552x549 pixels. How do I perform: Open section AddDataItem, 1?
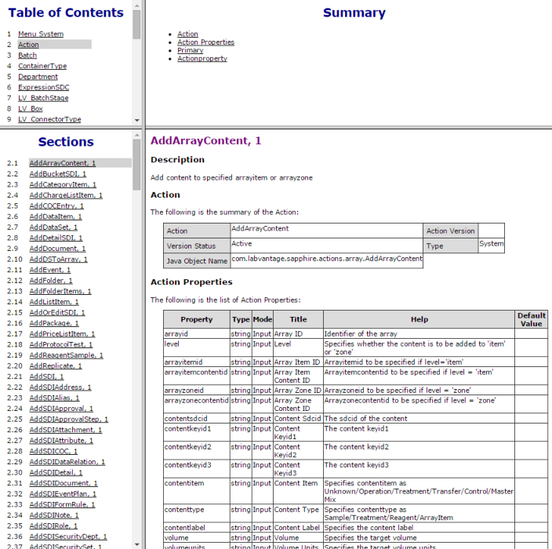point(56,216)
